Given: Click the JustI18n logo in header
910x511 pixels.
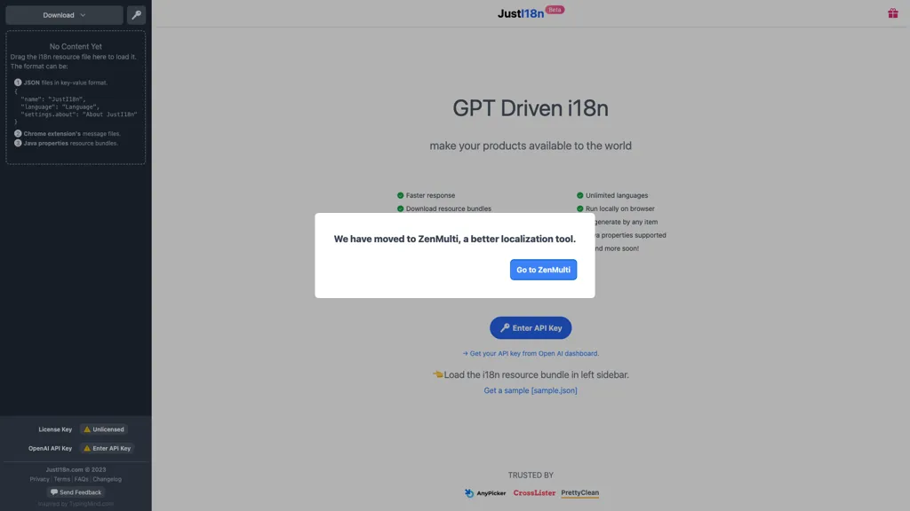Looking at the screenshot, I should 521,13.
